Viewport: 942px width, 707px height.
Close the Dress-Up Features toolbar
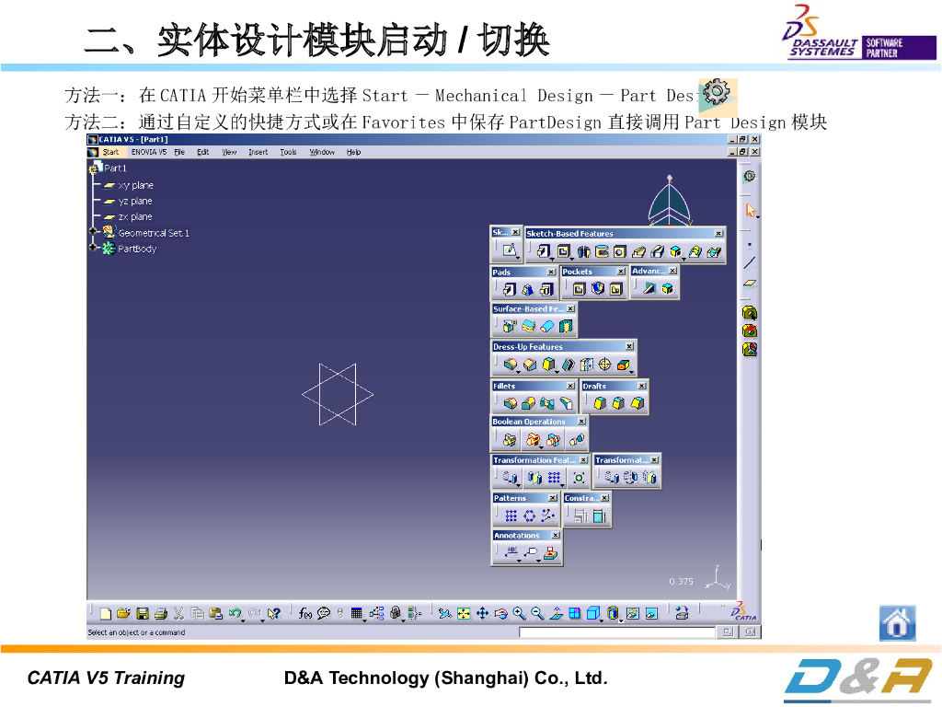click(629, 346)
